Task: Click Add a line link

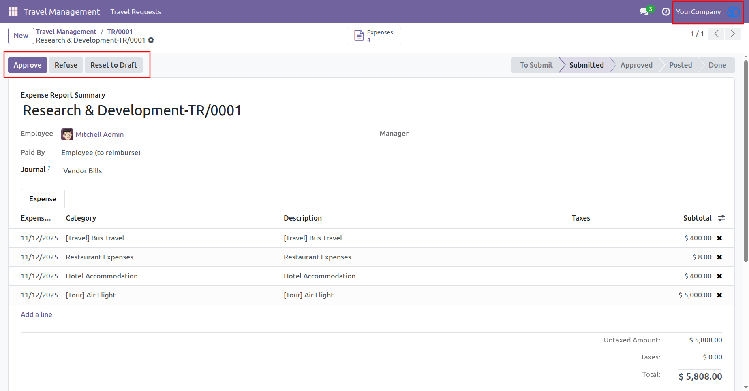Action: point(36,314)
